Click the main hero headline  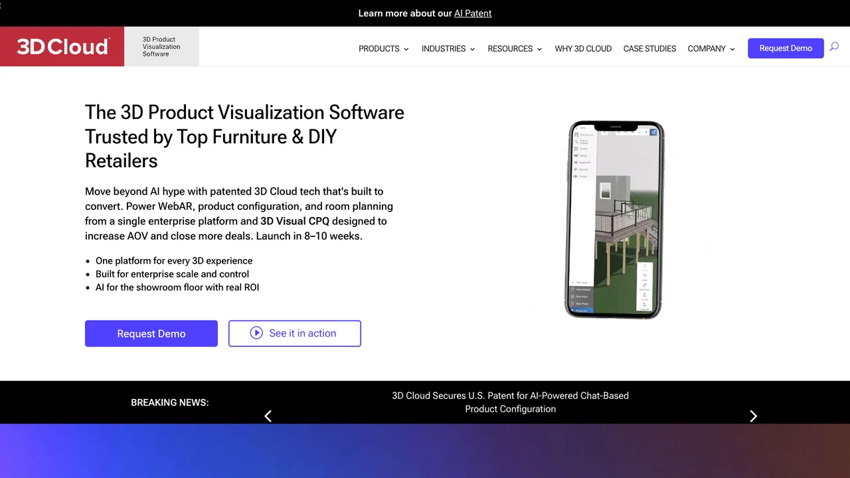point(244,136)
